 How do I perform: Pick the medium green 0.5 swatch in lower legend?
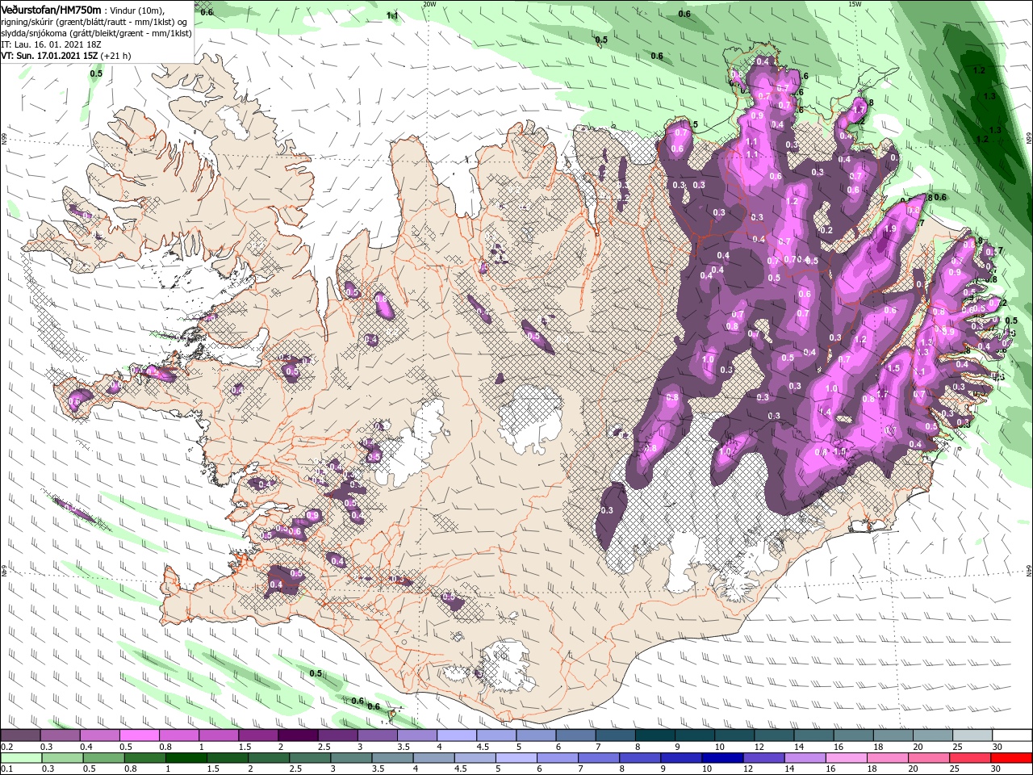pyautogui.click(x=103, y=758)
